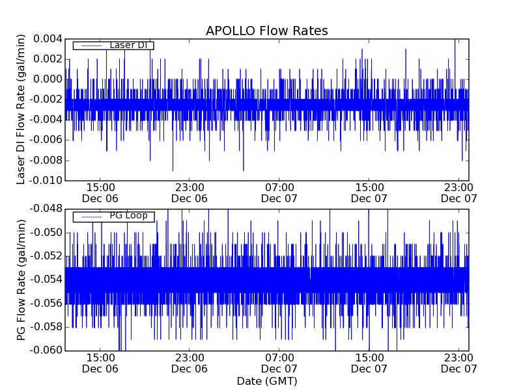Click the -0.008 y-axis tick label
Screen dimensions: 521x390
coord(46,161)
